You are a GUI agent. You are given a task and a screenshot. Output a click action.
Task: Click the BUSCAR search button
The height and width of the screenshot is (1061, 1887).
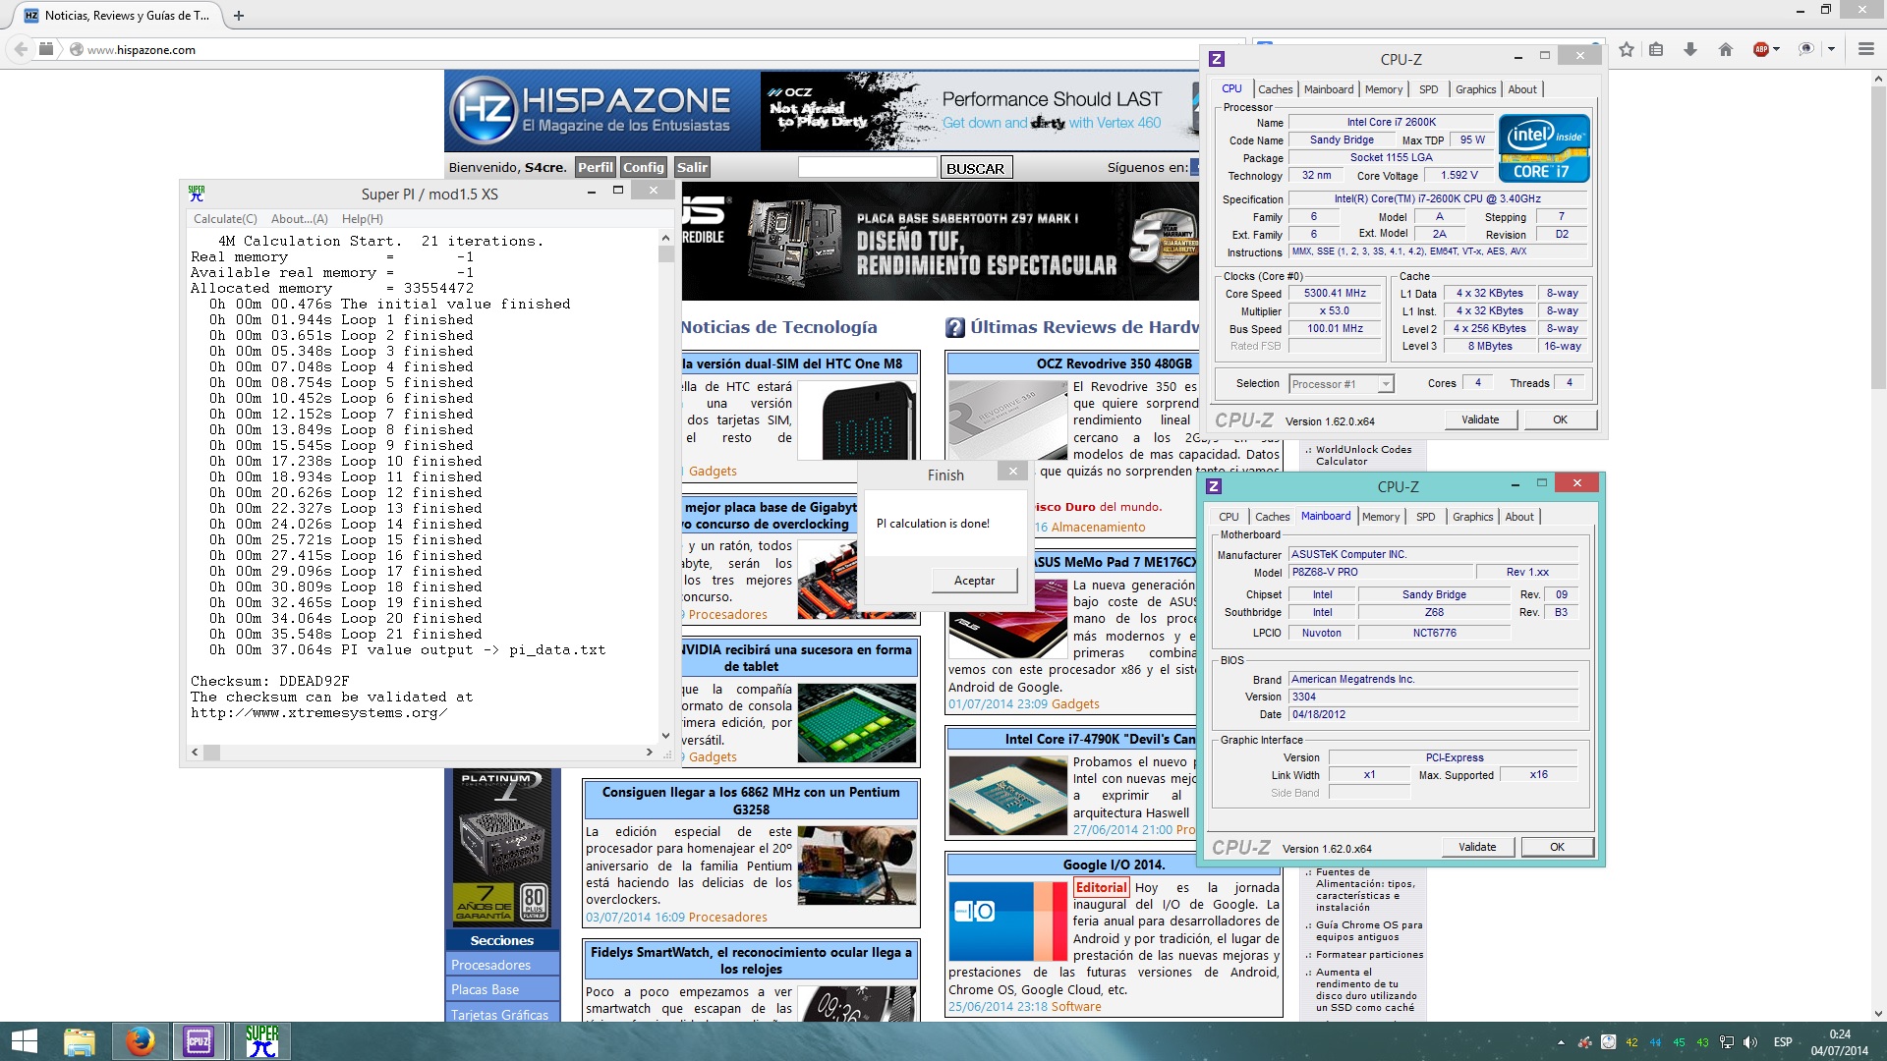[x=975, y=168]
